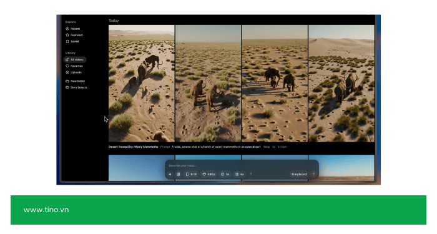Open the Favorites heart section

pos(74,66)
